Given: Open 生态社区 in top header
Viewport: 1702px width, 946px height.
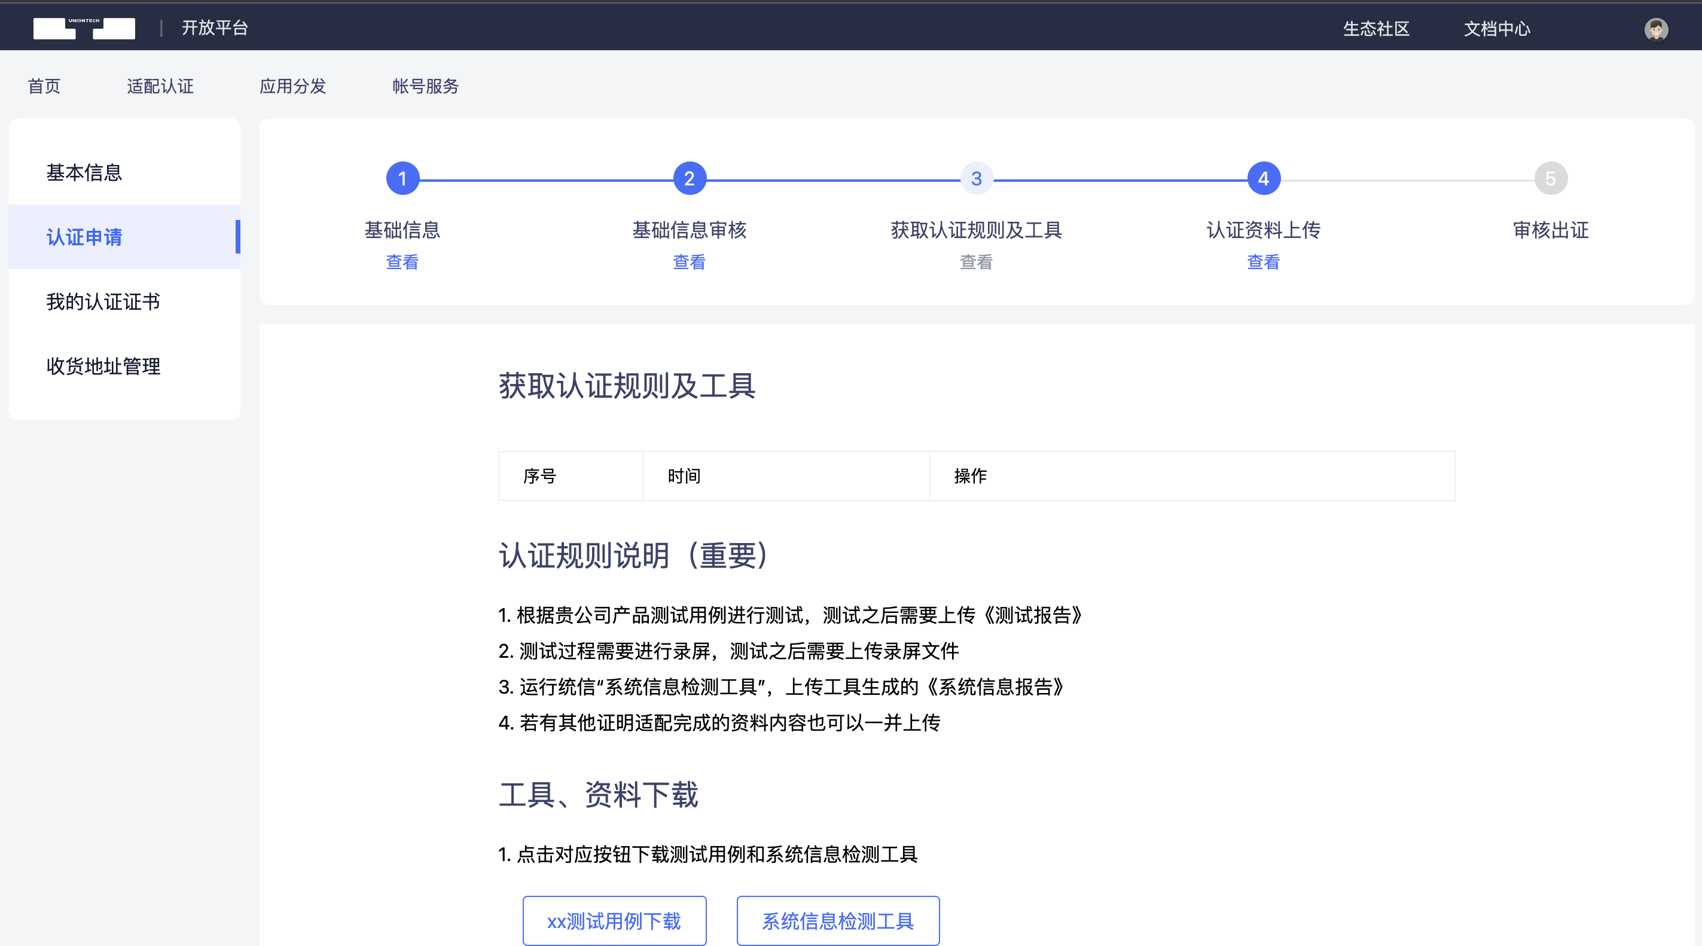Looking at the screenshot, I should click(1376, 29).
